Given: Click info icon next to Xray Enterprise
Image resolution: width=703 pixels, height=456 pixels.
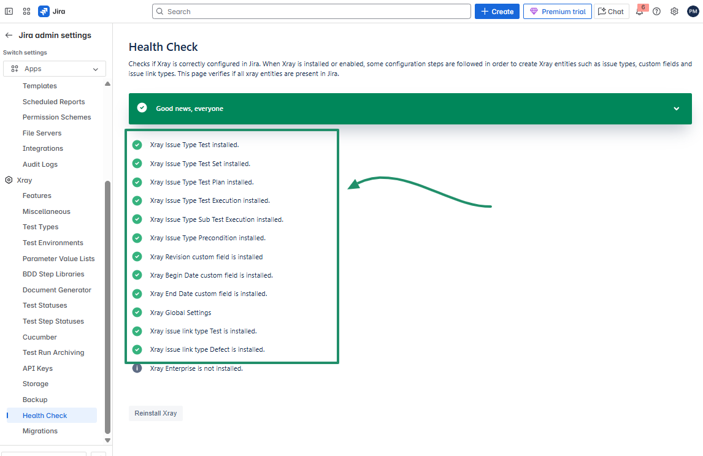Looking at the screenshot, I should (x=137, y=368).
